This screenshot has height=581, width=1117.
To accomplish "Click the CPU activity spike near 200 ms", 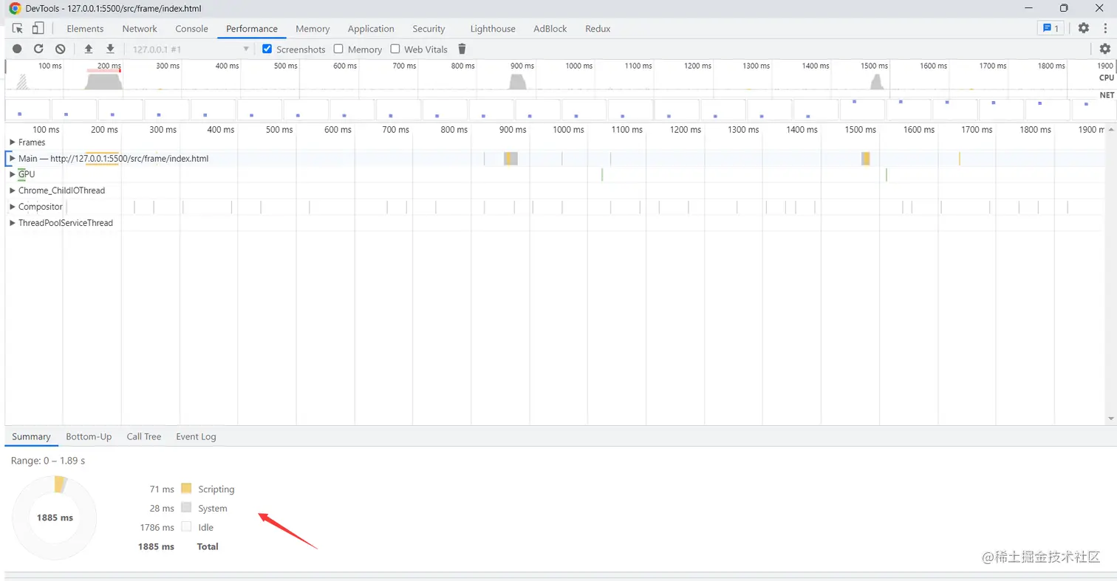I will (x=102, y=80).
